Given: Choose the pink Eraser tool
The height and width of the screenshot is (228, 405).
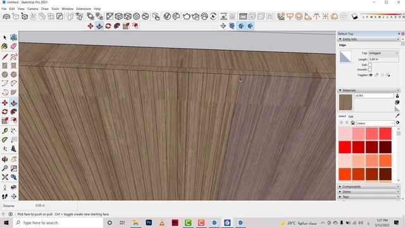Looking at the screenshot, I should [x=13, y=46].
